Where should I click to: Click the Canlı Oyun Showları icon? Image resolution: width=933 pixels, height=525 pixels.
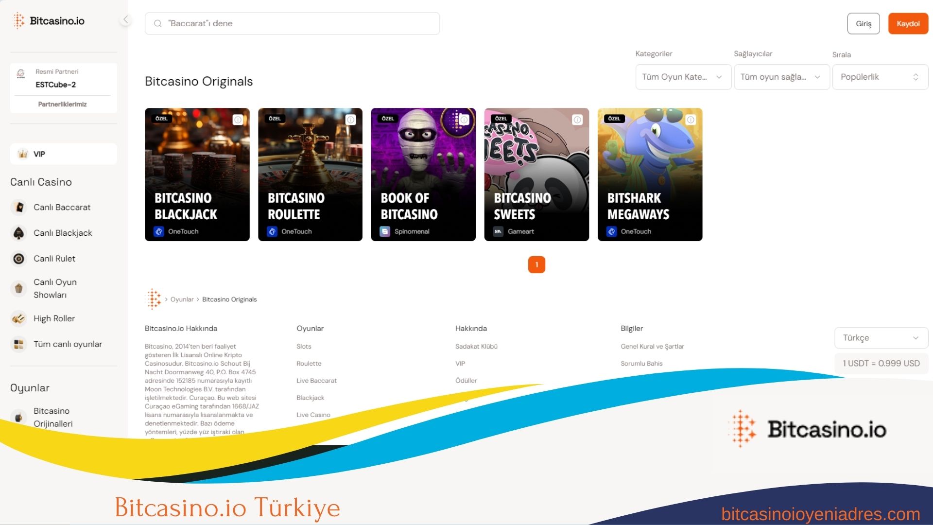(x=18, y=288)
